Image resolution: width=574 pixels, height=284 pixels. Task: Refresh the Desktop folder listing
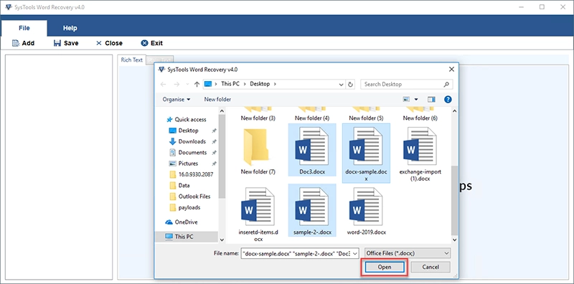click(x=350, y=84)
